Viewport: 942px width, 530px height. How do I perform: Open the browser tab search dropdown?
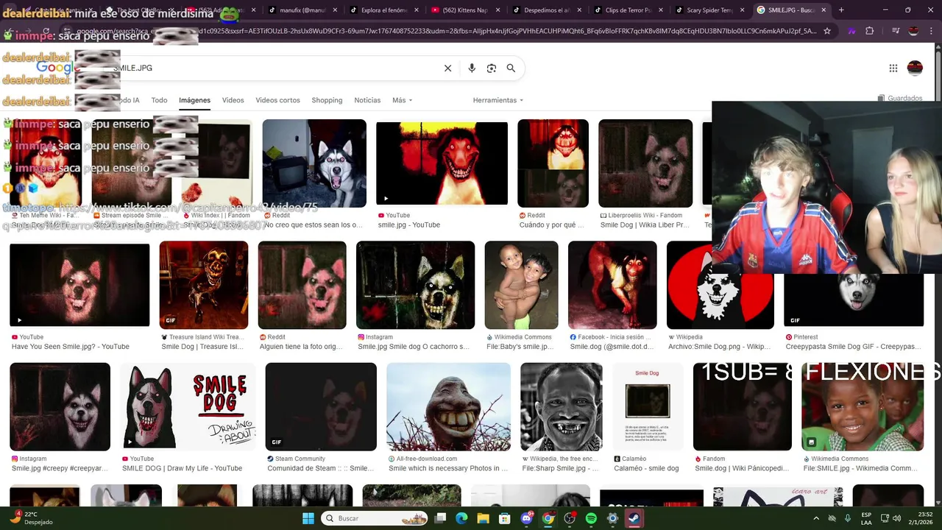9,10
